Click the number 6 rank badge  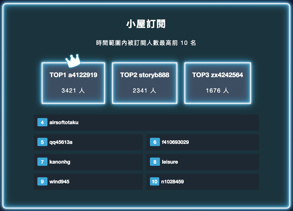pyautogui.click(x=155, y=142)
